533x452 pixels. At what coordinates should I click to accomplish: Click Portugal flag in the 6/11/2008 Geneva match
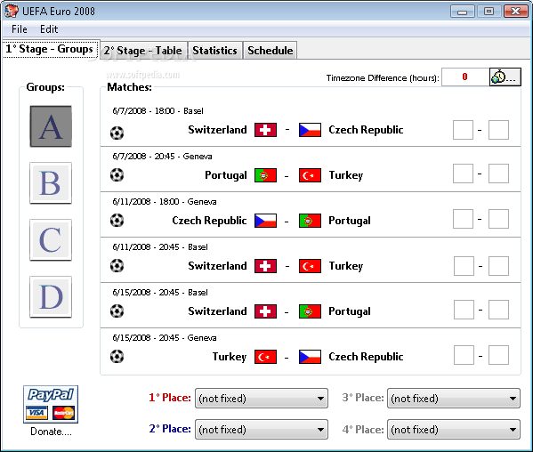tap(310, 221)
